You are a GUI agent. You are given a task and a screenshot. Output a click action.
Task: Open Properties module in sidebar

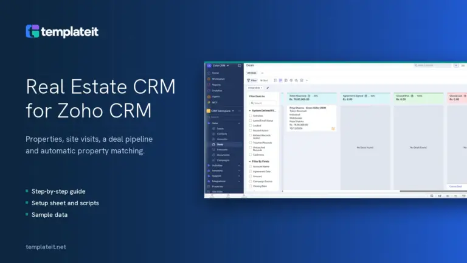pyautogui.click(x=218, y=186)
